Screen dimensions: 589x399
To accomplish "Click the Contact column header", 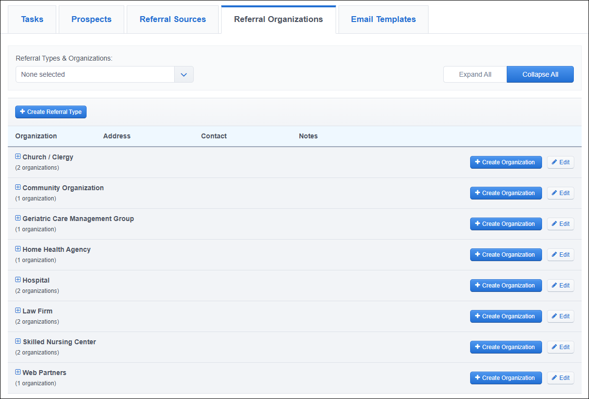I will pos(214,136).
